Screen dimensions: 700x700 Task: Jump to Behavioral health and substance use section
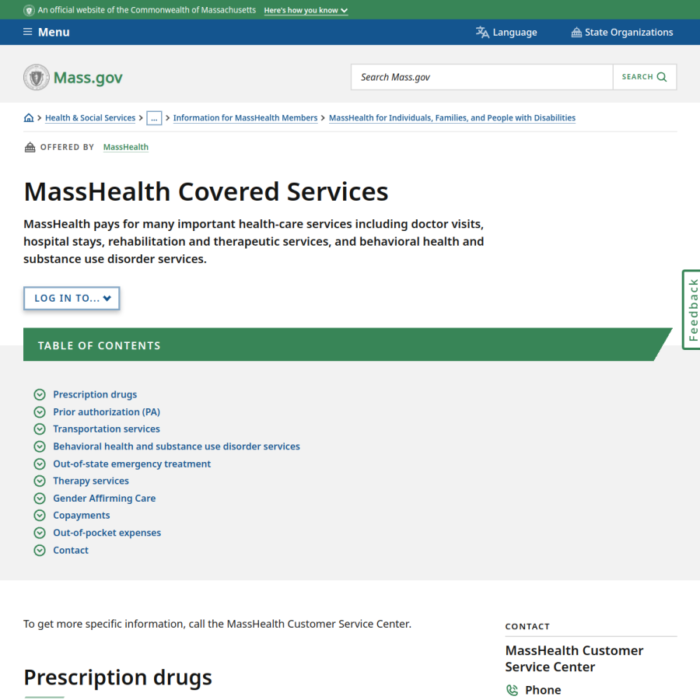pos(177,446)
